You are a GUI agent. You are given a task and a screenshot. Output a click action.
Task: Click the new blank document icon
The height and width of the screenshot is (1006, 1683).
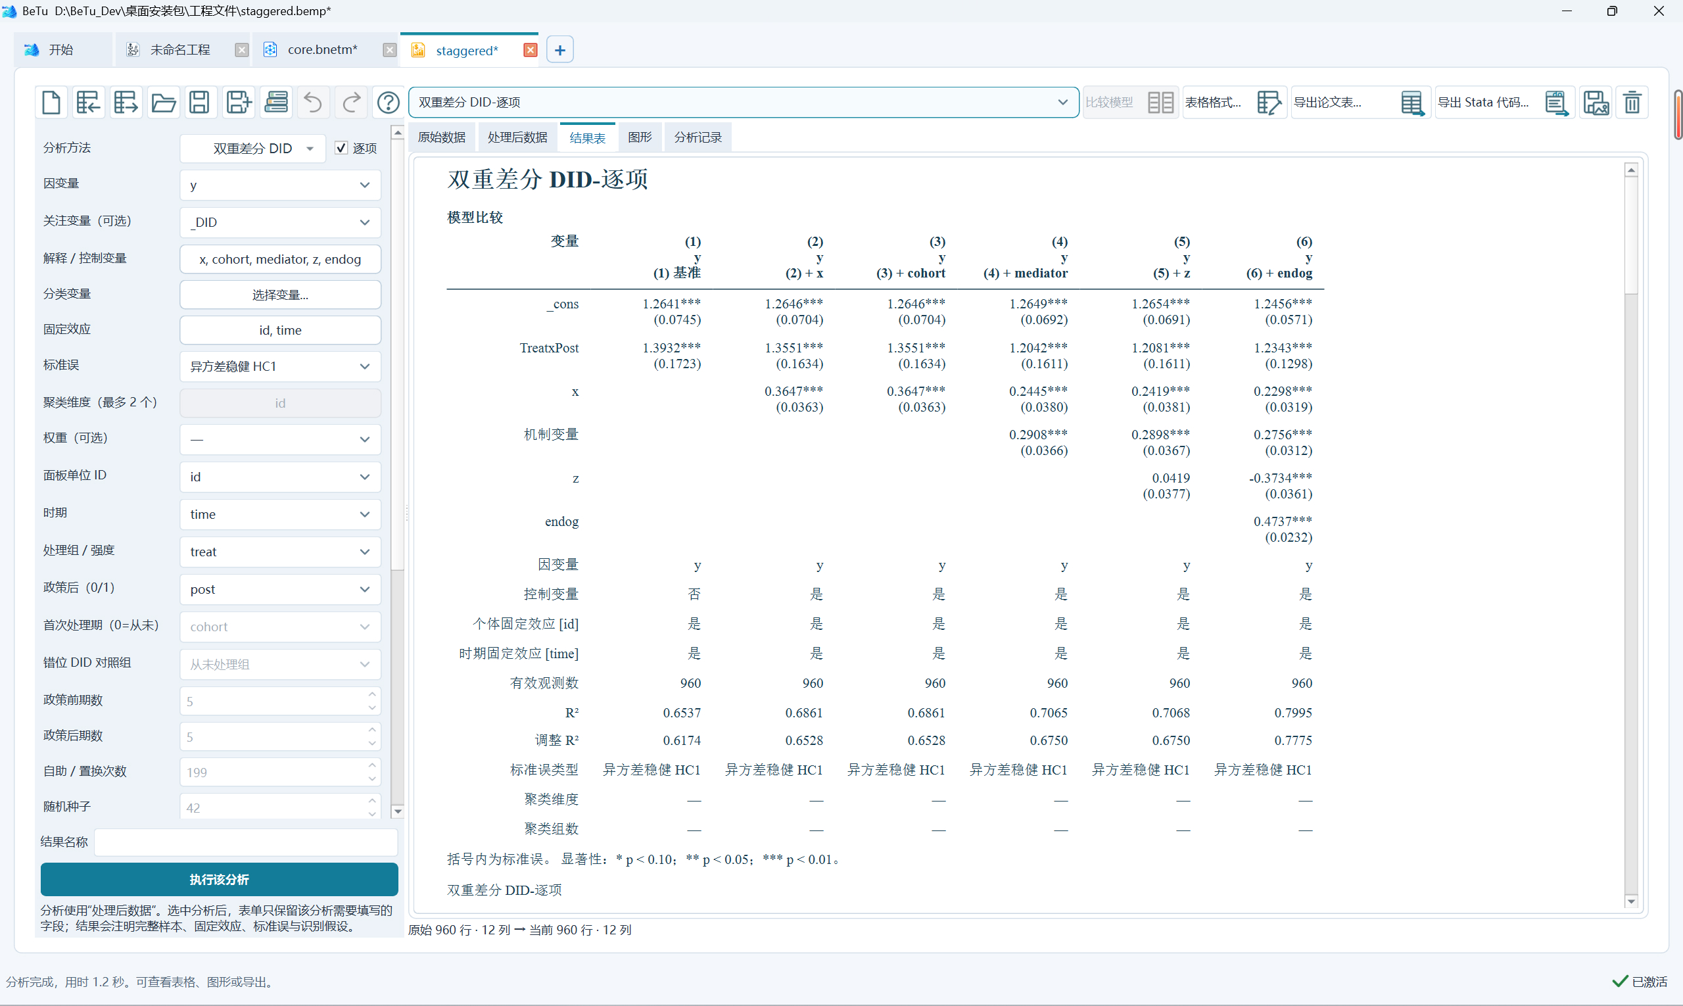pyautogui.click(x=51, y=103)
